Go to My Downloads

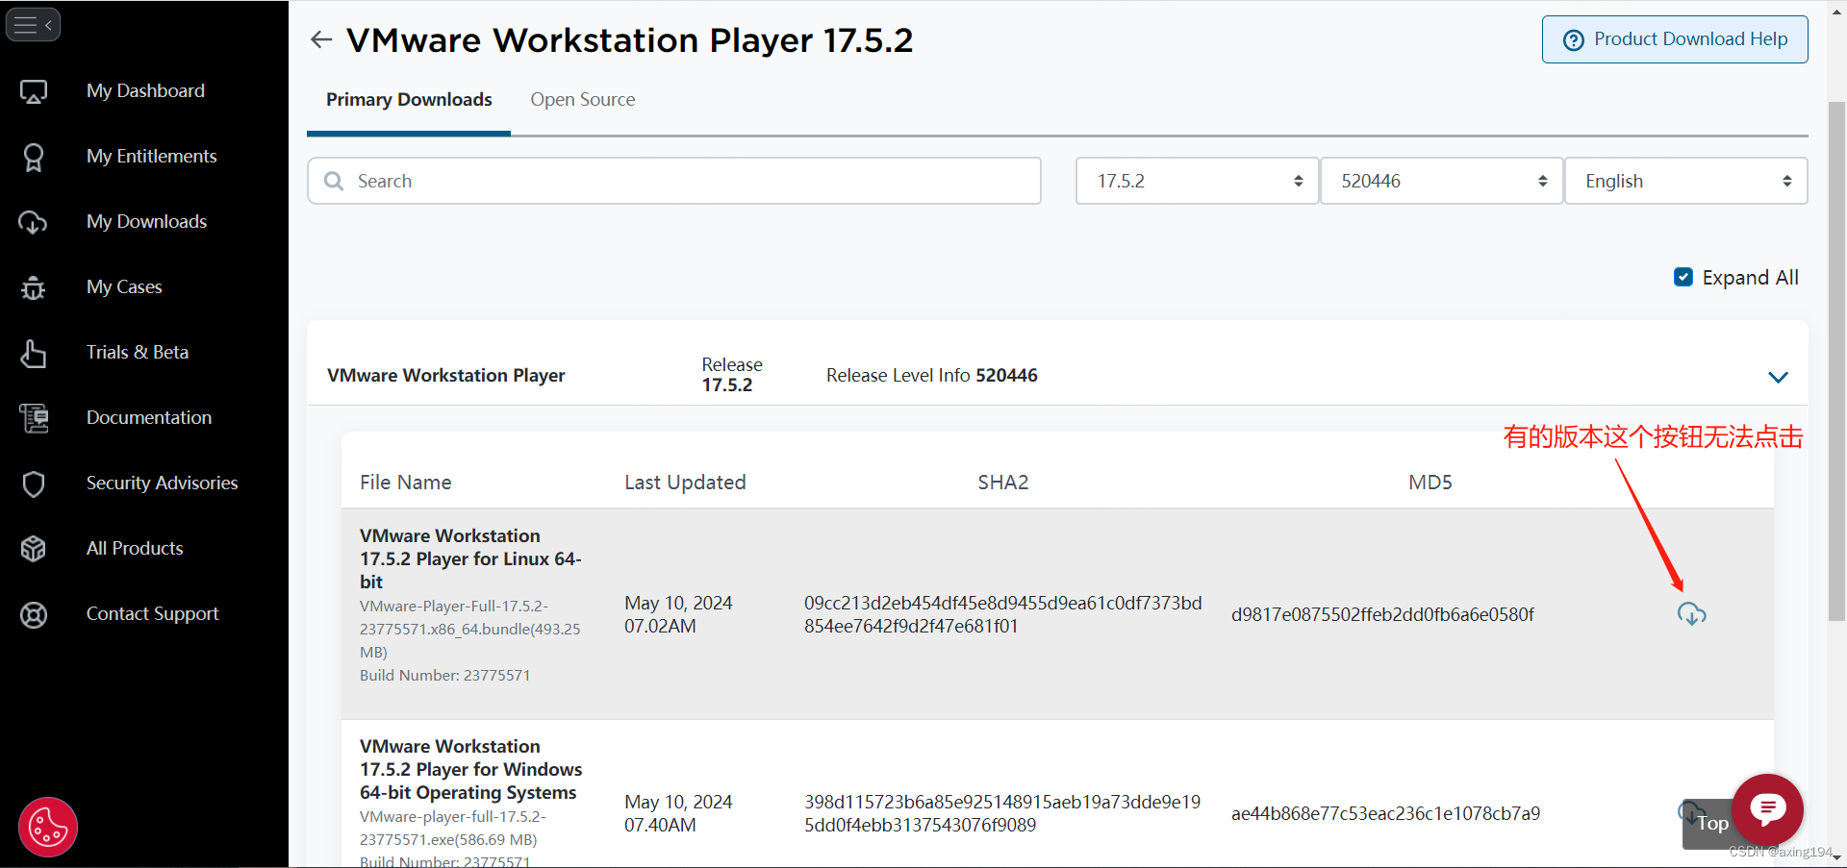(146, 221)
